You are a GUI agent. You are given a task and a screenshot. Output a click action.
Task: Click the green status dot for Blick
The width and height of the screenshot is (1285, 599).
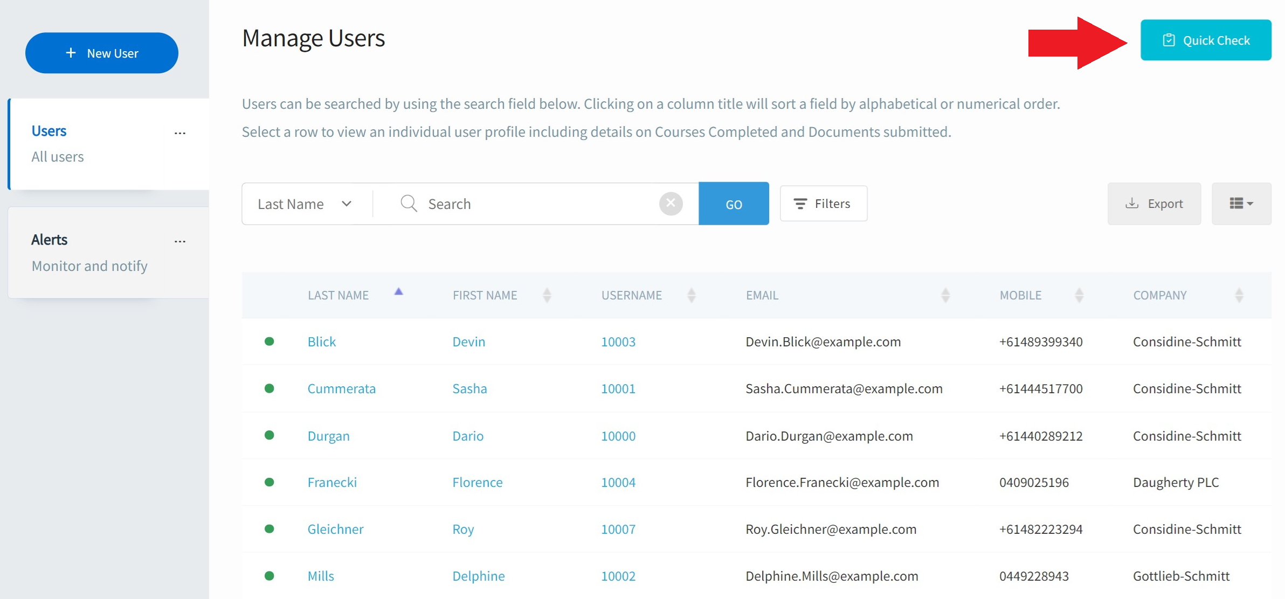click(x=270, y=342)
